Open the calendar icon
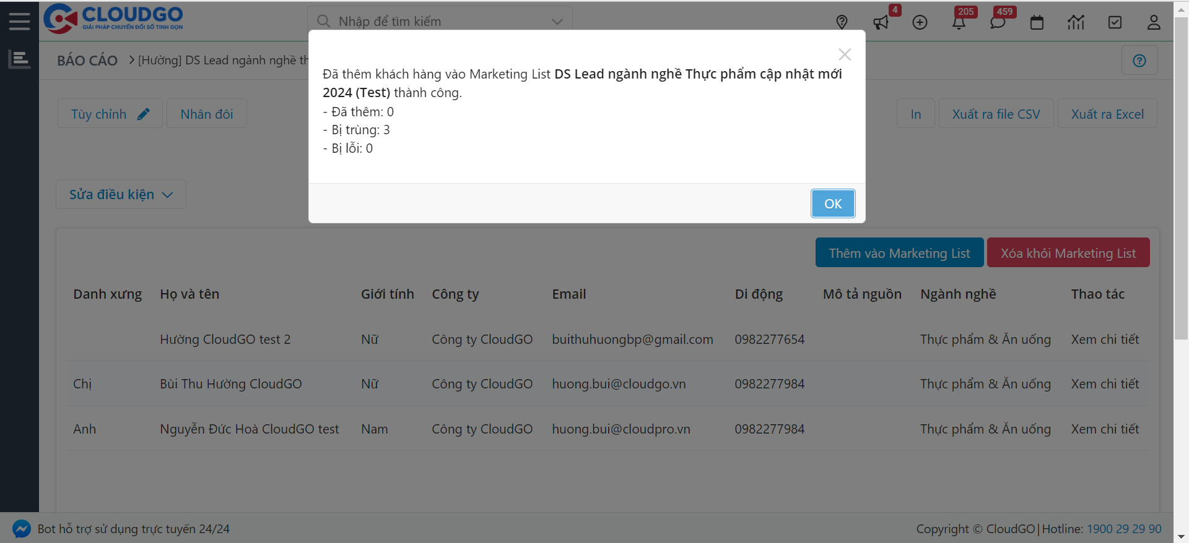Screen dimensions: 1189x543 coord(1037,23)
